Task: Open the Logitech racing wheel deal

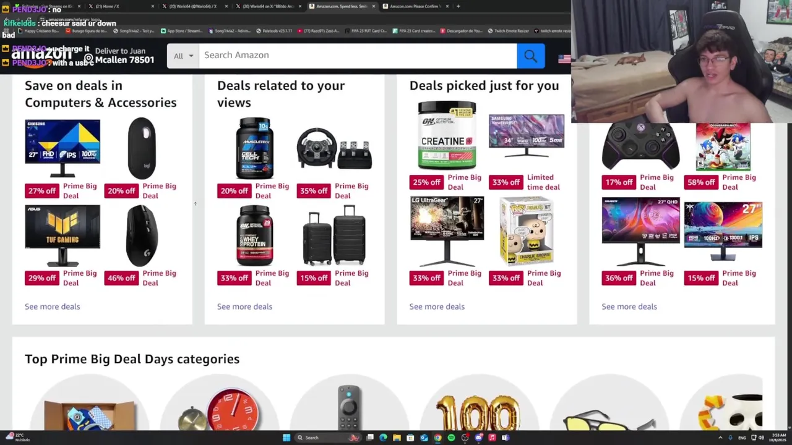Action: [334, 148]
